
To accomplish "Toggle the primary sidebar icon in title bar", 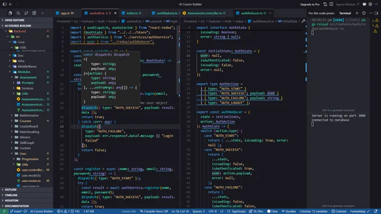I will pyautogui.click(x=4, y=4).
